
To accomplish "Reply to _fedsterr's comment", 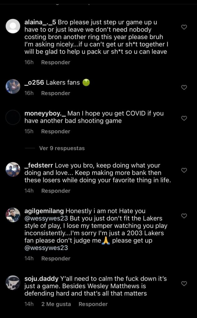I will 56,191.
